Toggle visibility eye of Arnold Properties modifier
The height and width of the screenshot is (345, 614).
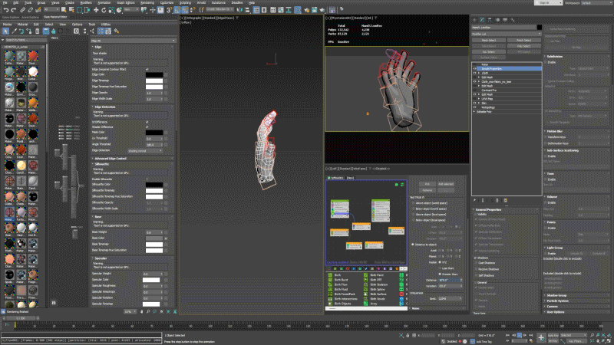coord(475,68)
